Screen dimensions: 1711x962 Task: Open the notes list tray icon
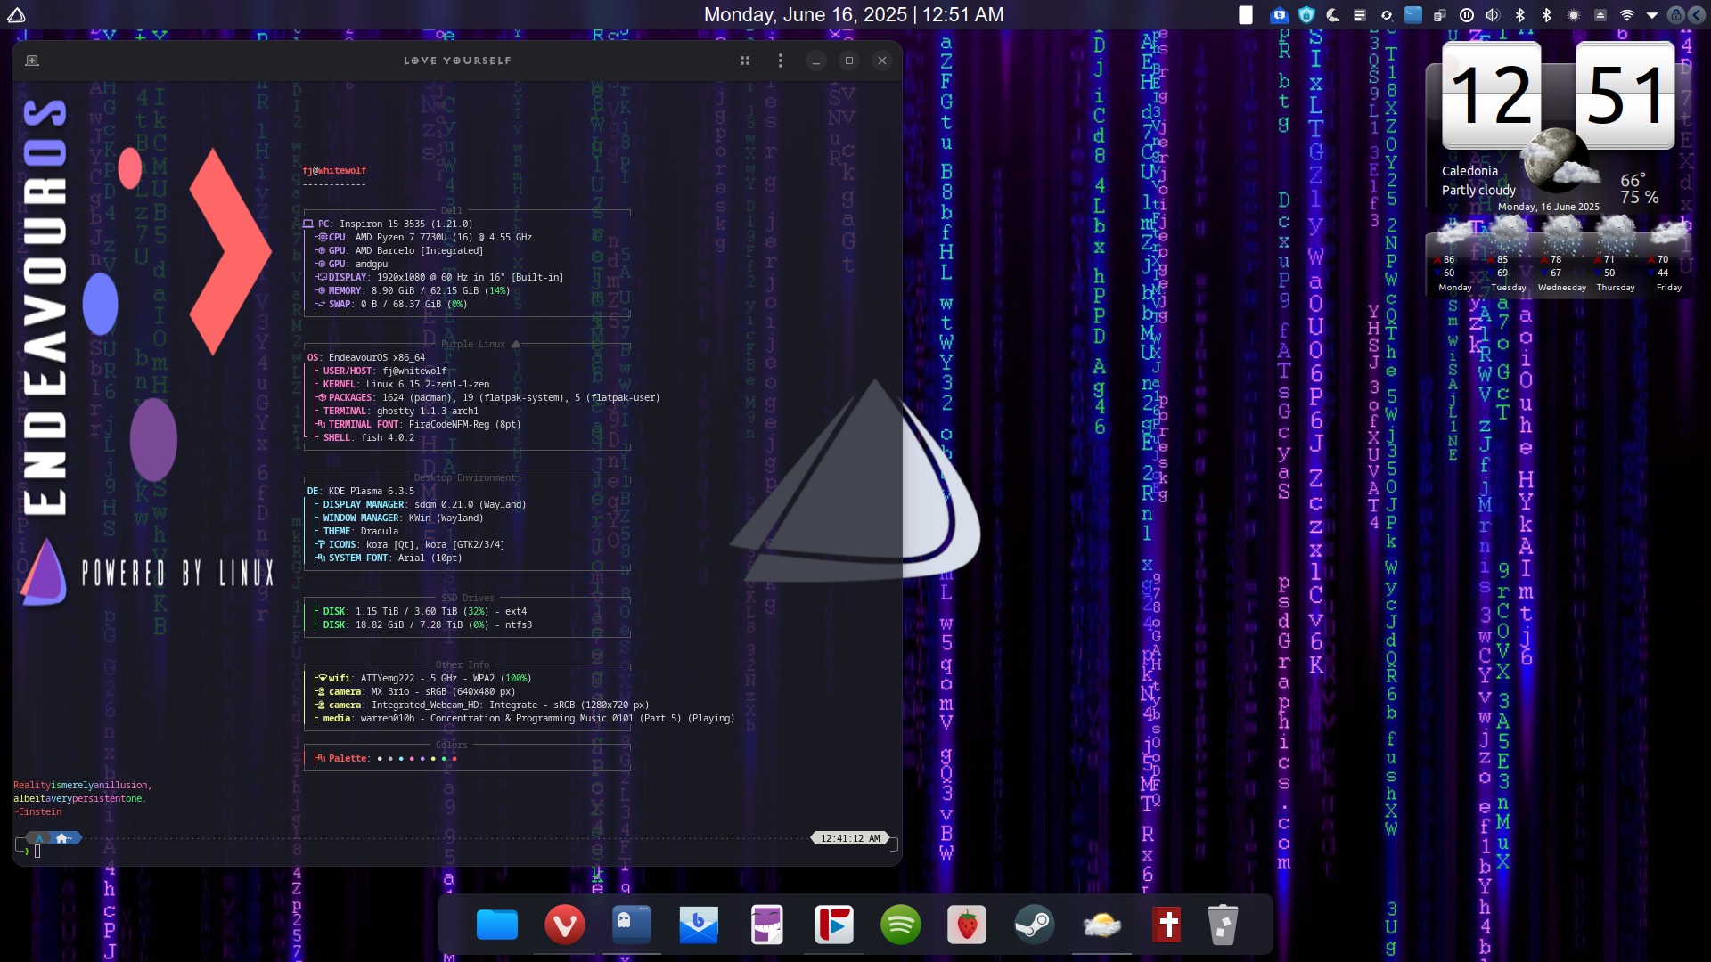click(1360, 14)
